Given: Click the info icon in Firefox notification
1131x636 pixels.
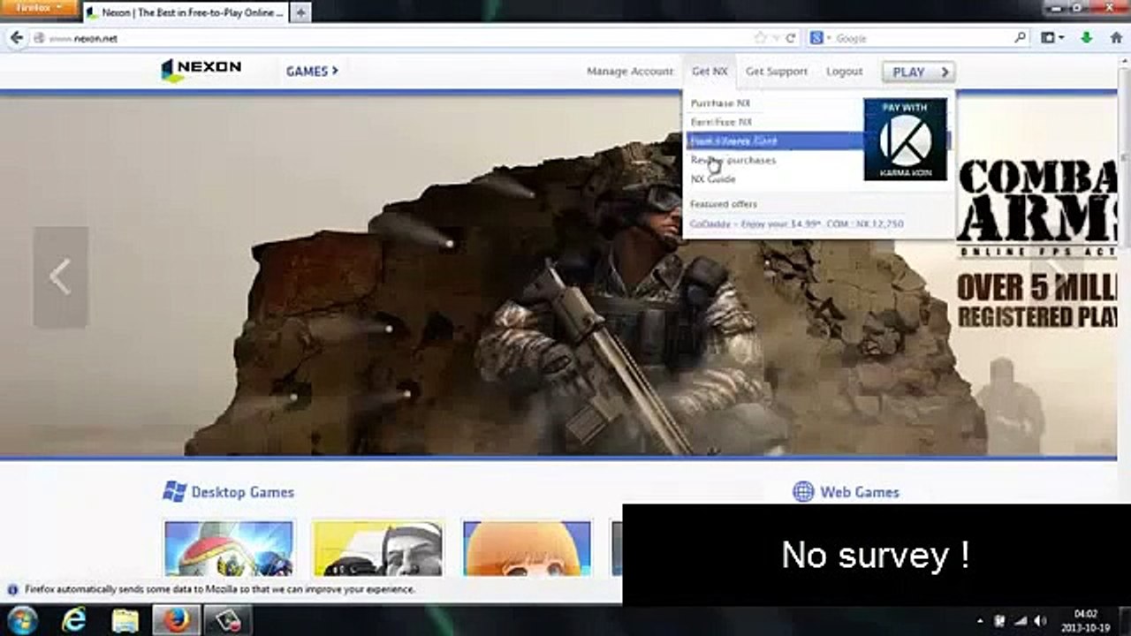Looking at the screenshot, I should pos(13,589).
